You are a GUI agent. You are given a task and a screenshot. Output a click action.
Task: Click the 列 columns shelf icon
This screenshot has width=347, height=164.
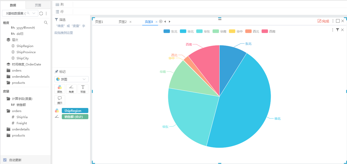tap(57, 5)
